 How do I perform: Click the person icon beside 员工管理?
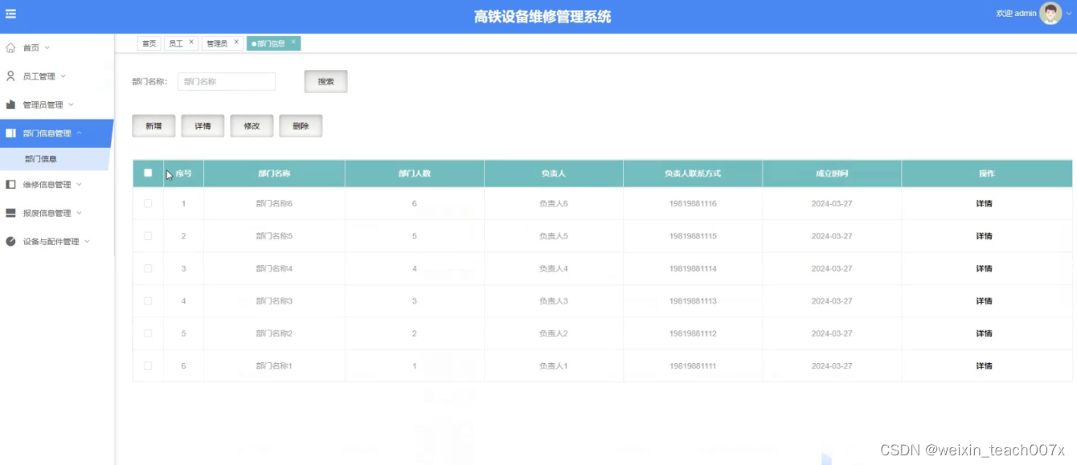[10, 76]
